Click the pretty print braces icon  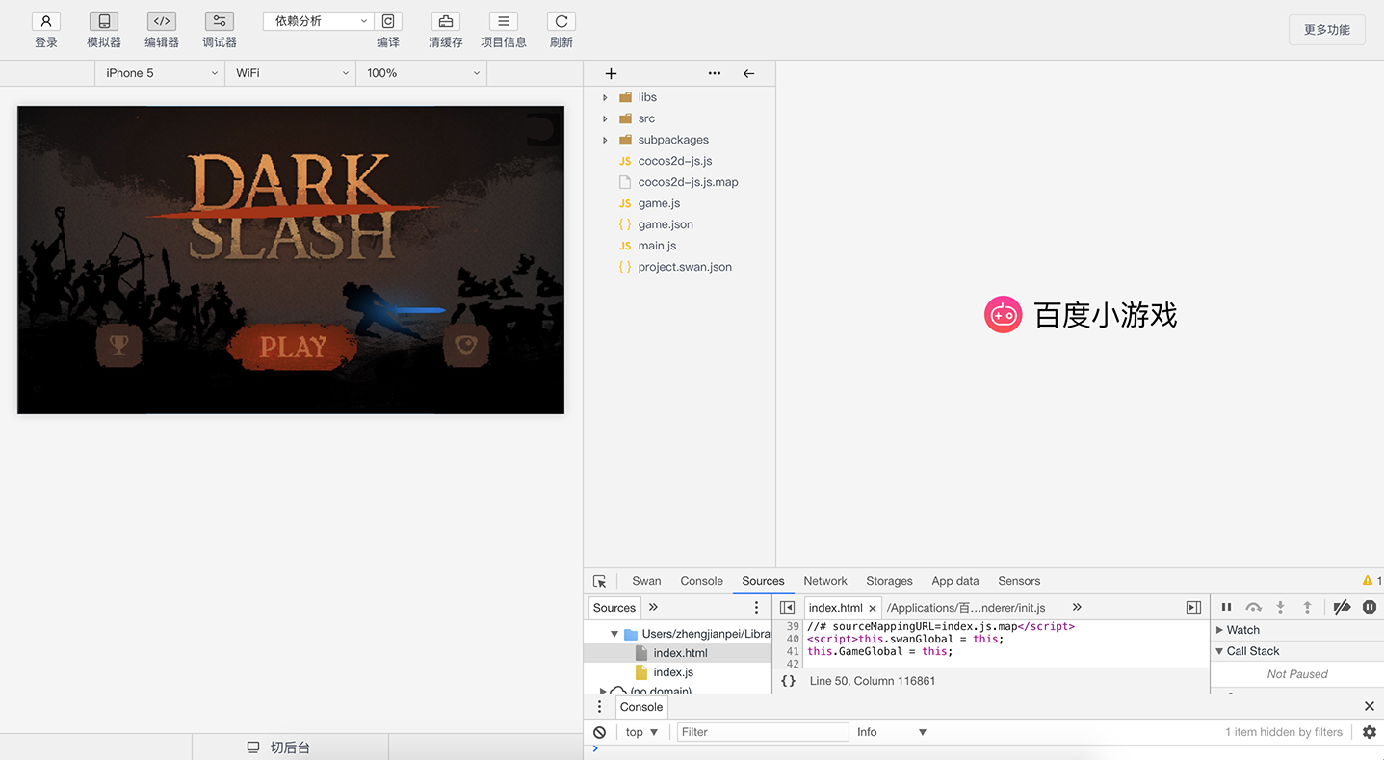tap(788, 681)
